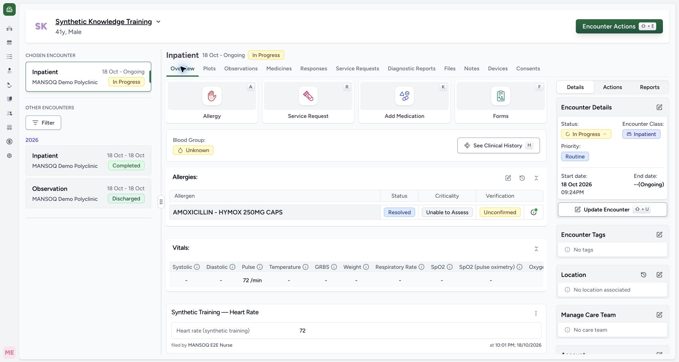Expand patient name dropdown chevron
679x362 pixels.
tap(158, 22)
